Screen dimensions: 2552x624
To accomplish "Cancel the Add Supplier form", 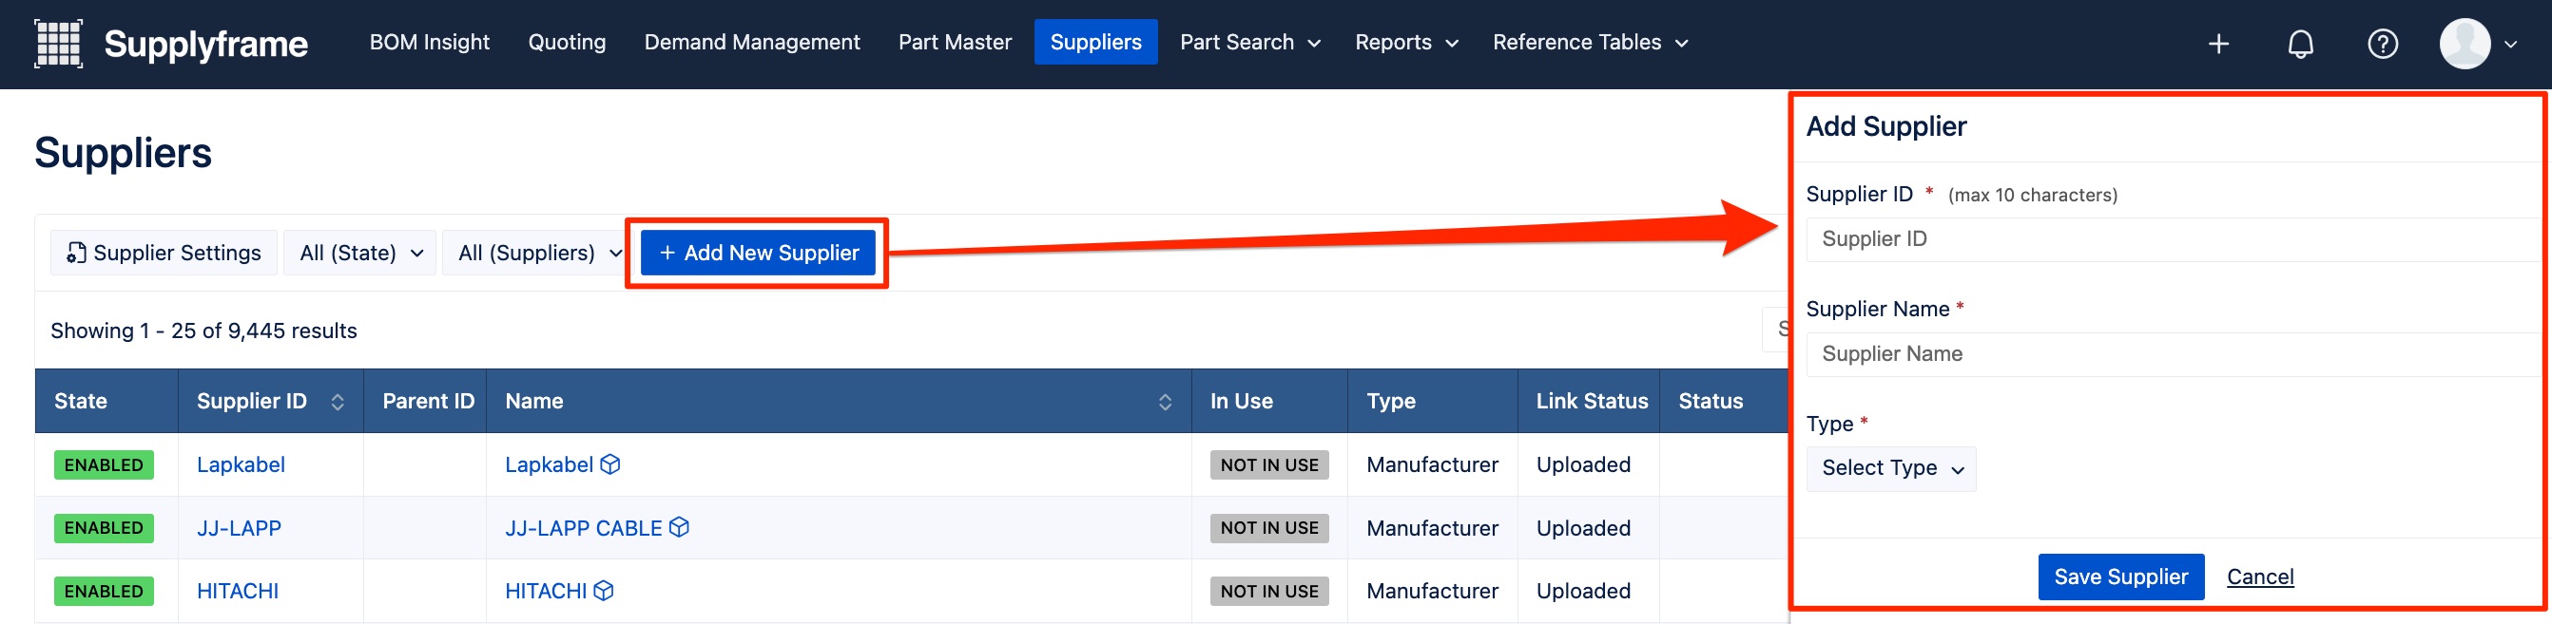I will point(2260,577).
